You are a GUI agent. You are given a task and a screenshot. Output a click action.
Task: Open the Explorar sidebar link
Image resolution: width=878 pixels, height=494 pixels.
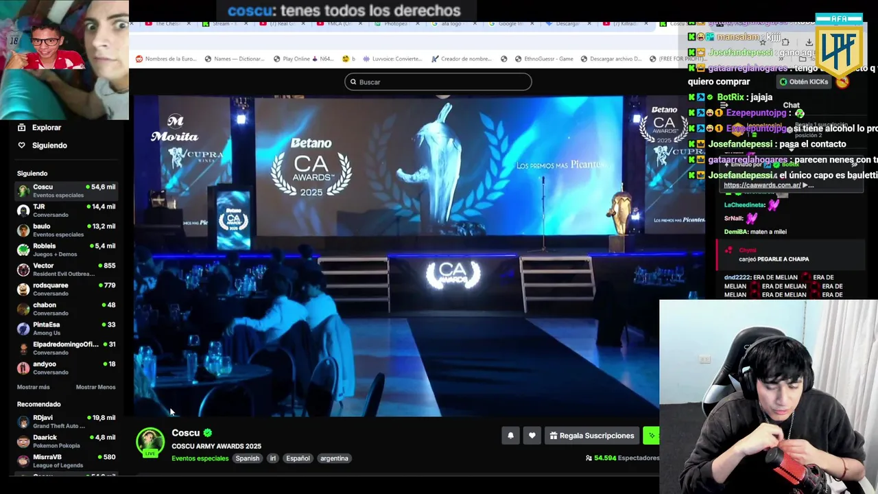[x=39, y=128]
